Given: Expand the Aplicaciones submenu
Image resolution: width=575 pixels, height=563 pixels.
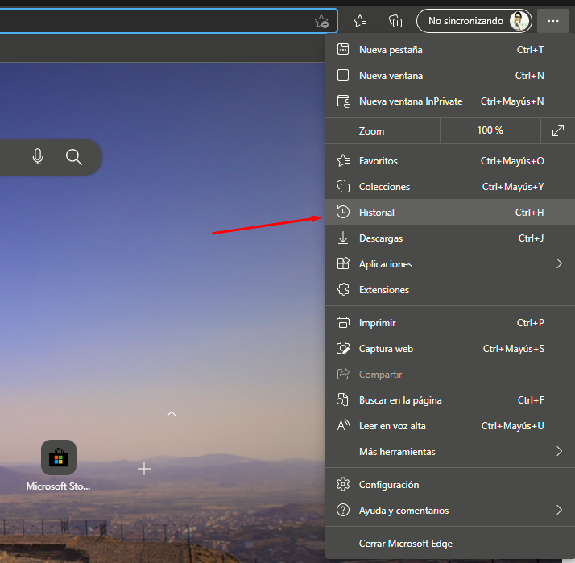Looking at the screenshot, I should [559, 263].
